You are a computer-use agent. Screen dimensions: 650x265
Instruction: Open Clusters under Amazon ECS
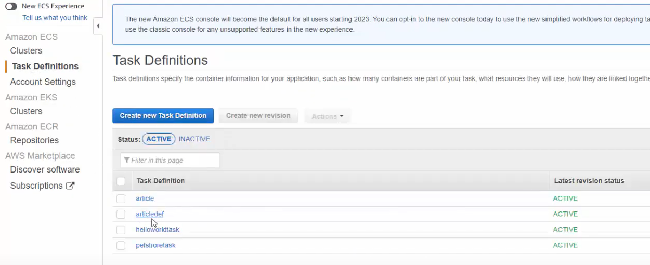pyautogui.click(x=26, y=51)
